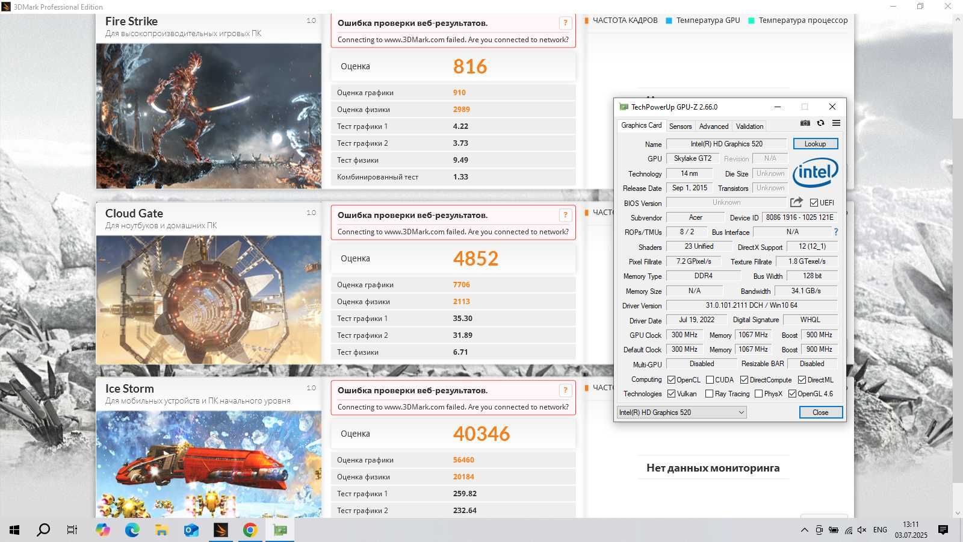Image resolution: width=963 pixels, height=542 pixels.
Task: Click the Cloud Gate benchmark thumbnail
Action: click(209, 299)
